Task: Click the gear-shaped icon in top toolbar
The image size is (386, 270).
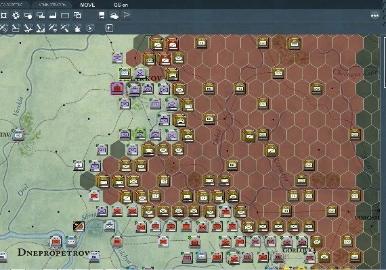Action: pos(16,16)
